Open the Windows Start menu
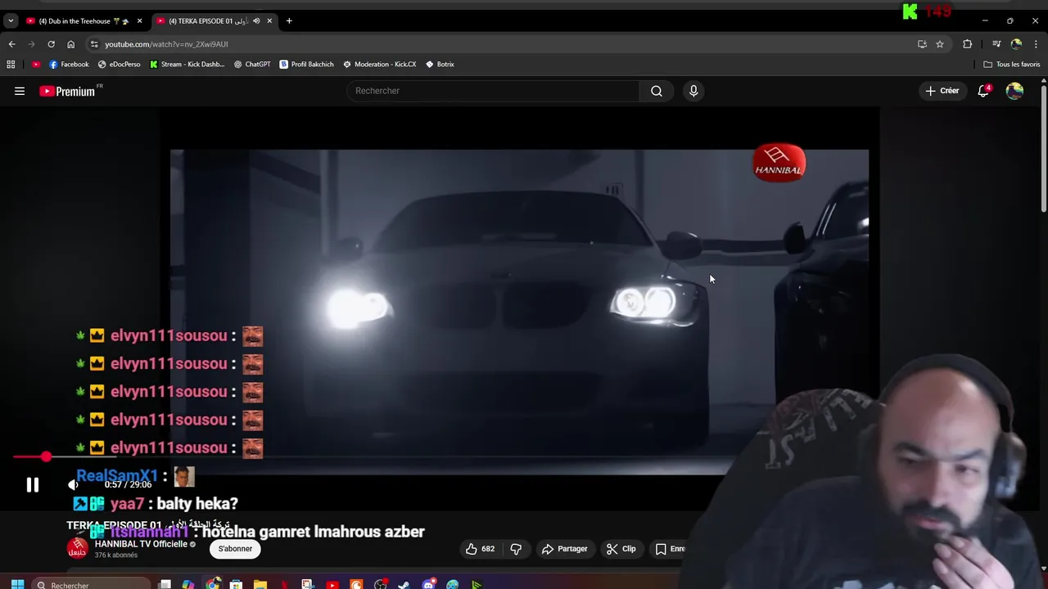 [17, 585]
